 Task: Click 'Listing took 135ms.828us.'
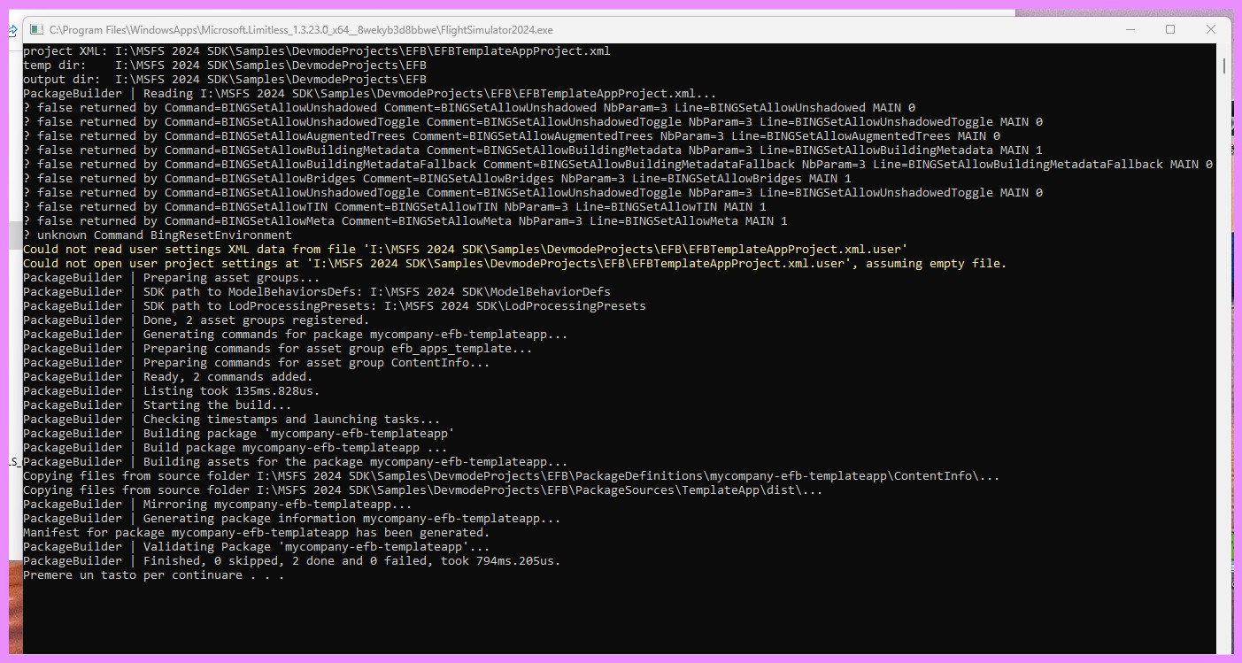click(232, 391)
